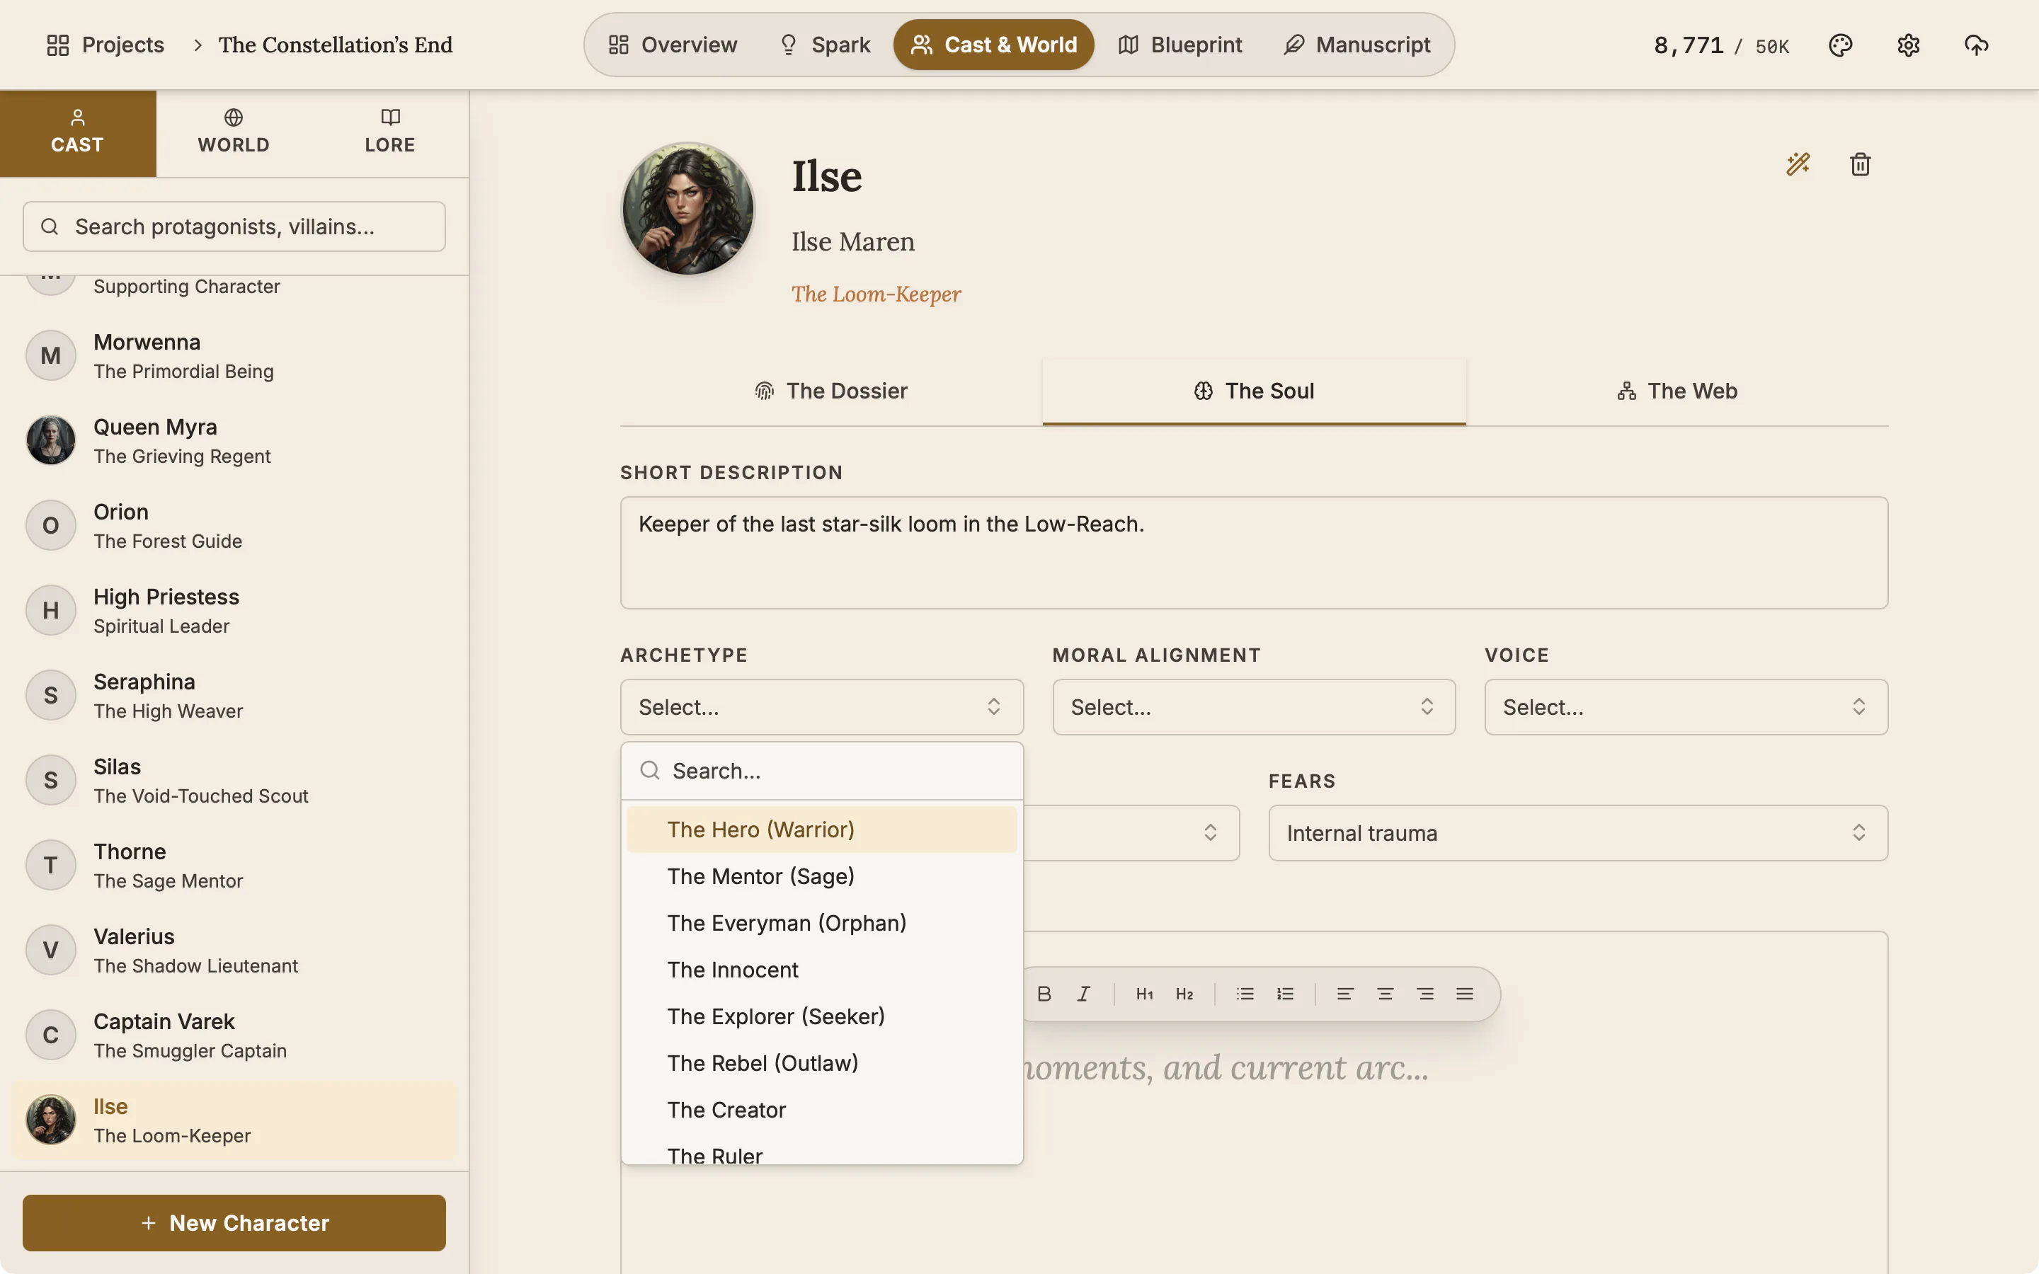This screenshot has height=1274, width=2039.
Task: Toggle bold in editor toolbar
Action: pyautogui.click(x=1044, y=994)
